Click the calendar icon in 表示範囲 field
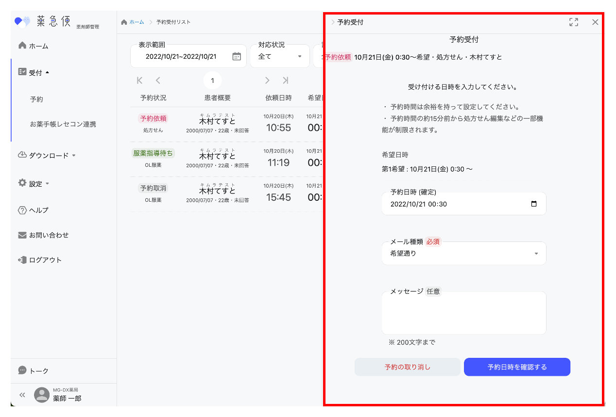Screen dimensions: 616x417 point(237,56)
